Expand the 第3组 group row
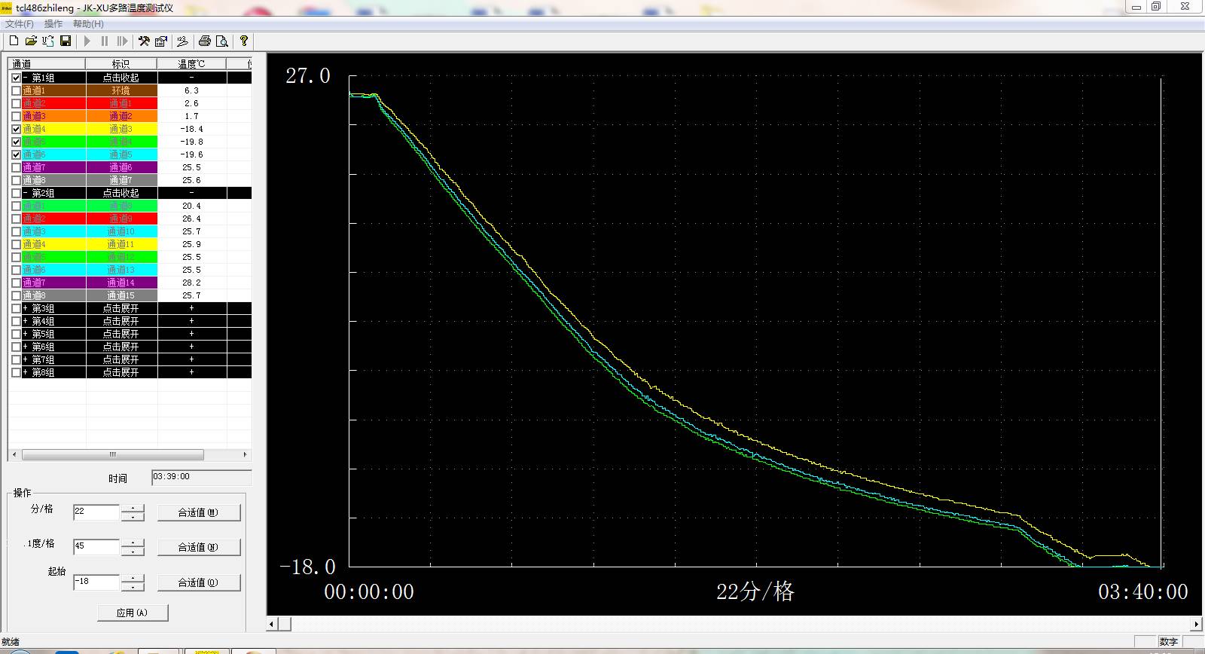 (x=120, y=309)
